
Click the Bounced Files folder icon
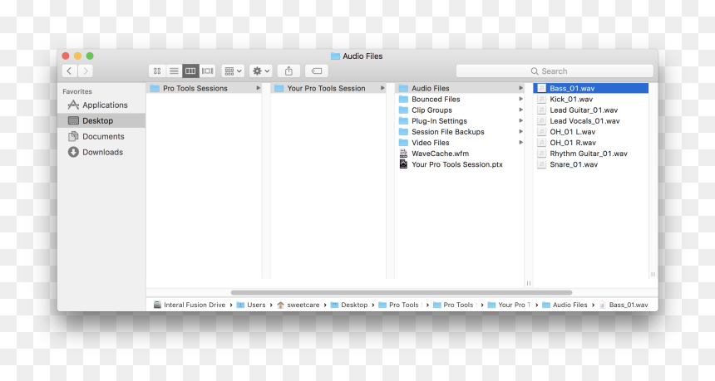403,100
